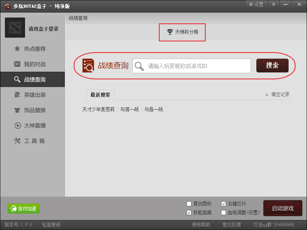Close the DOTA2 box window
Image resolution: width=307 pixels, height=230 pixels.
click(x=299, y=4)
